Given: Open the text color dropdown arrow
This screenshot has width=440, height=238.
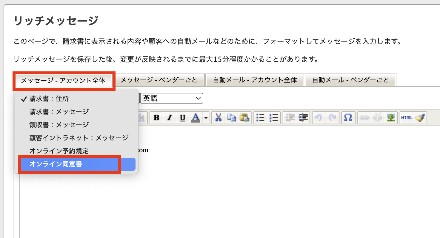Looking at the screenshot, I should [206, 118].
